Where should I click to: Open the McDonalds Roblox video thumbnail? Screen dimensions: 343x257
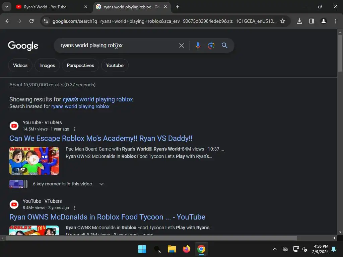click(34, 230)
